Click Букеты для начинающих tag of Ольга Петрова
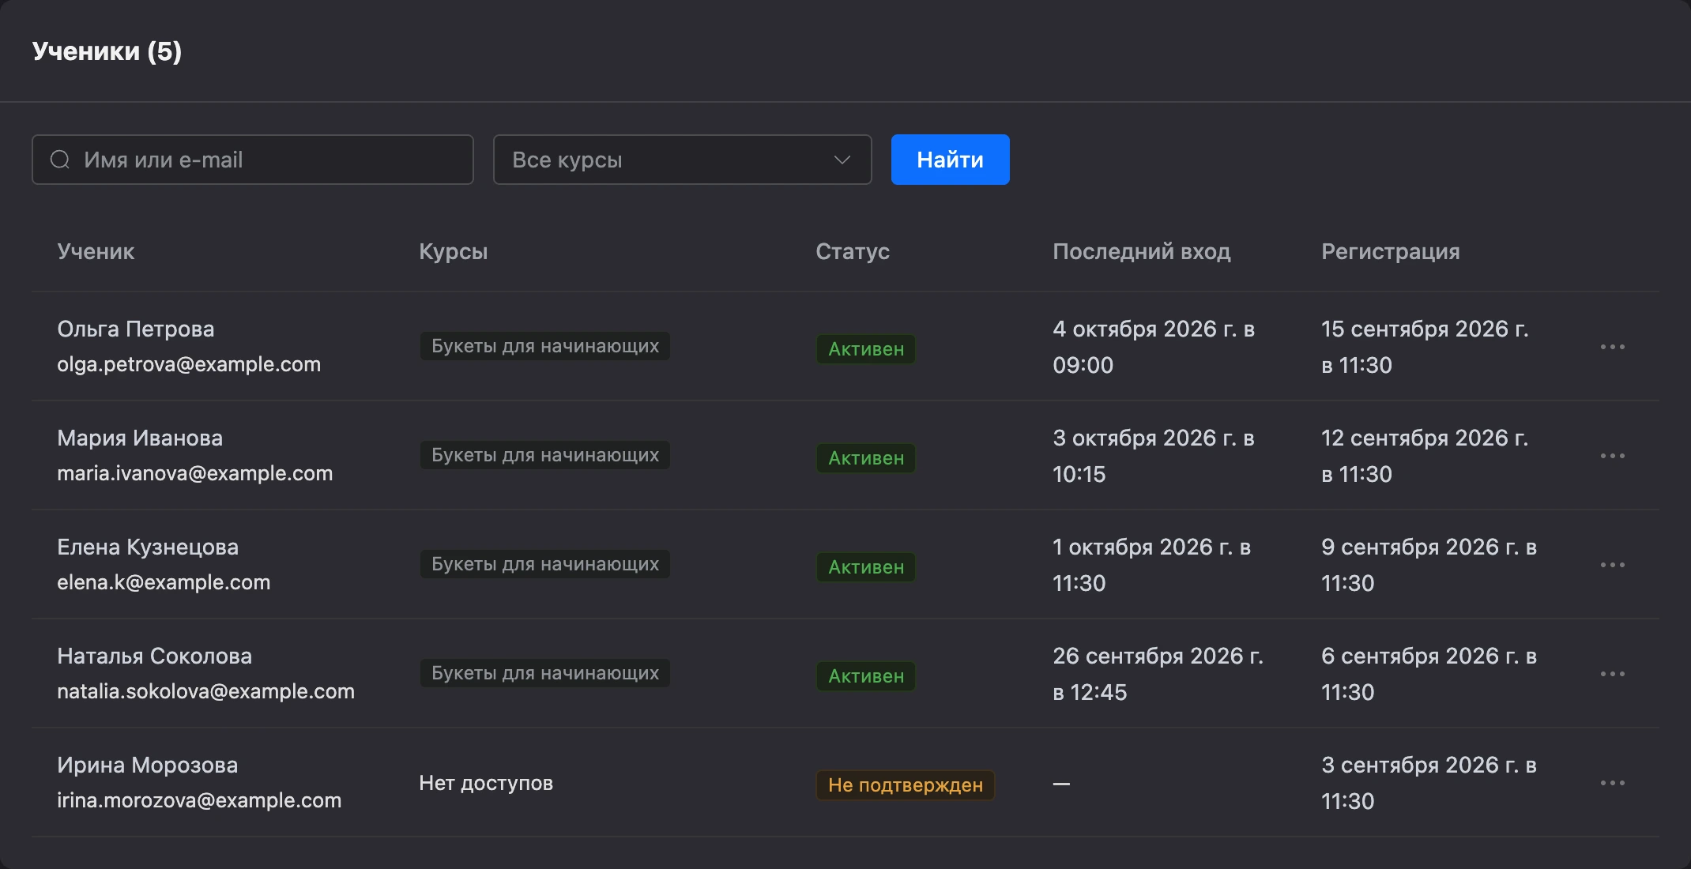The image size is (1691, 869). [x=545, y=346]
